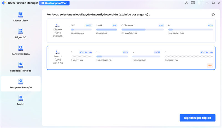Select Recuperar Partição in the sidebar
The width and height of the screenshot is (222, 128).
tap(21, 84)
